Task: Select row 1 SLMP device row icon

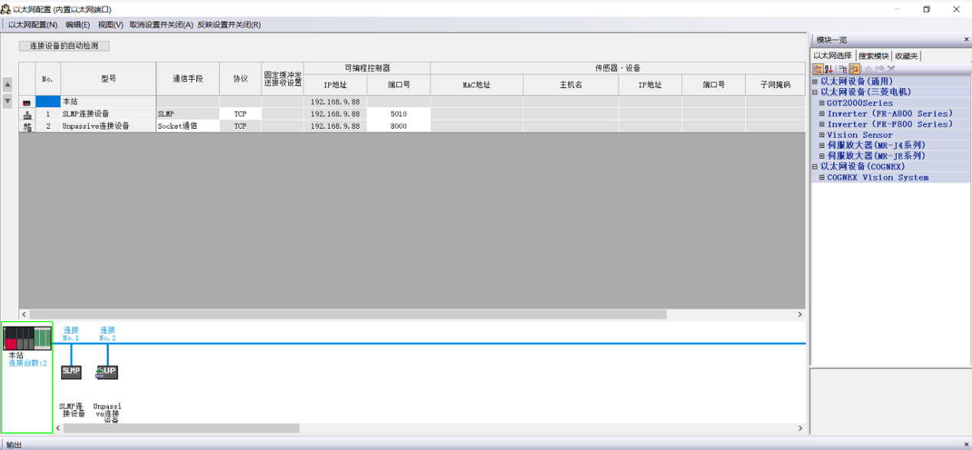Action: pos(27,114)
